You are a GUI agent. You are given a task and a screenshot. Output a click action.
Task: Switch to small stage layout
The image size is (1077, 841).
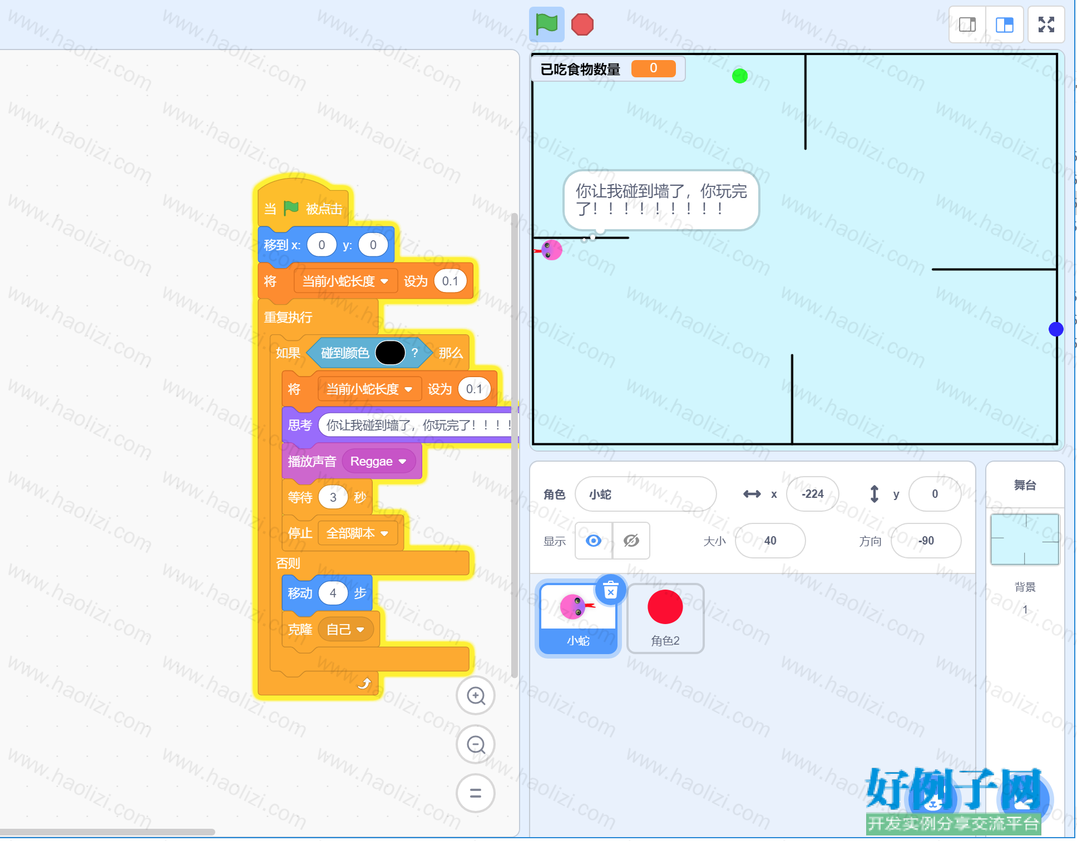click(x=967, y=24)
